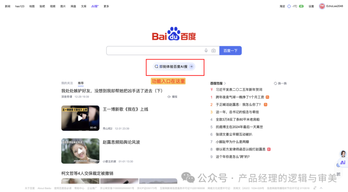Open the 更多 menu in top navigation
The height and width of the screenshot is (192, 348).
(106, 7)
